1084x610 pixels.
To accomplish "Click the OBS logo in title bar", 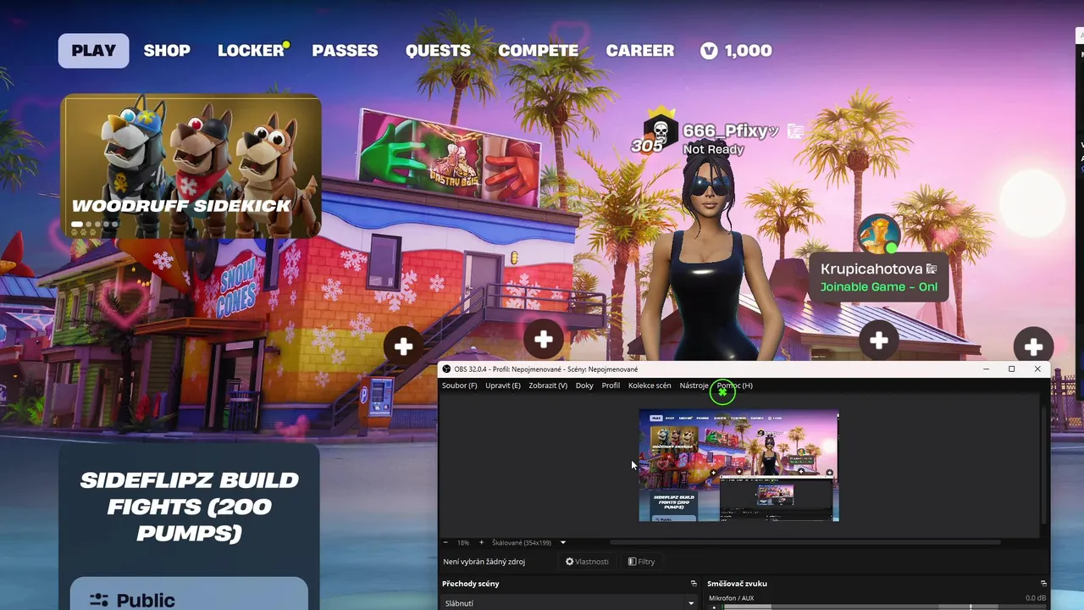I will [446, 369].
